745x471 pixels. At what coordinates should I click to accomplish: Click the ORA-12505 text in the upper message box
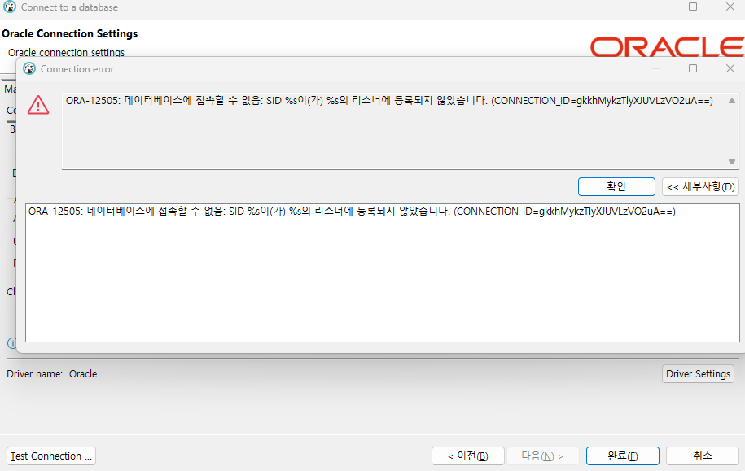coord(389,101)
